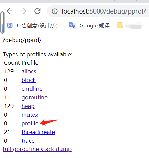This screenshot has height=158, width=149.
Task: Open the Google Translate bookmark icon
Action: 72,25
